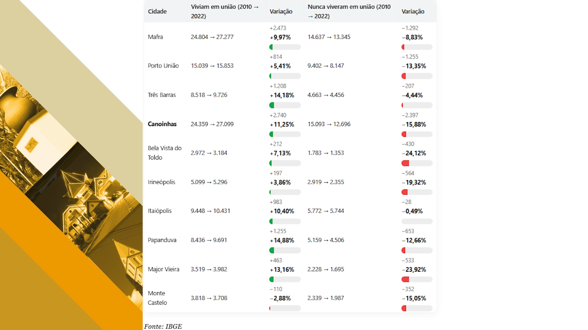Click the bold Canoinhas row label

[x=162, y=124]
